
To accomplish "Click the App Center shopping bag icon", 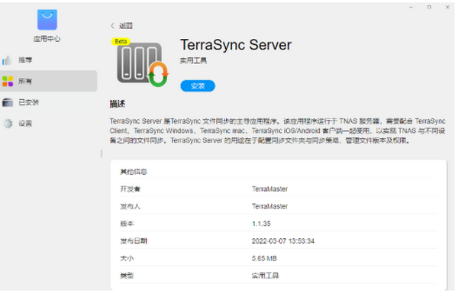I will click(47, 20).
